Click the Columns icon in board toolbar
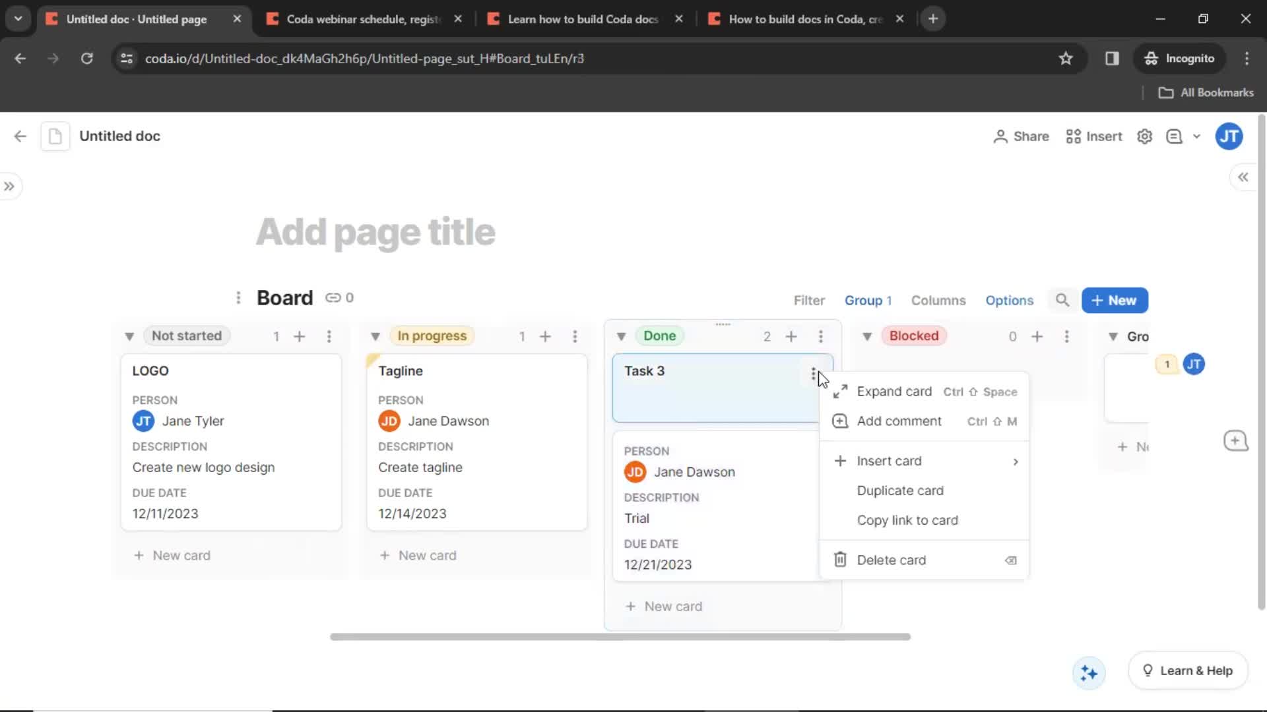This screenshot has width=1267, height=712. coord(939,300)
